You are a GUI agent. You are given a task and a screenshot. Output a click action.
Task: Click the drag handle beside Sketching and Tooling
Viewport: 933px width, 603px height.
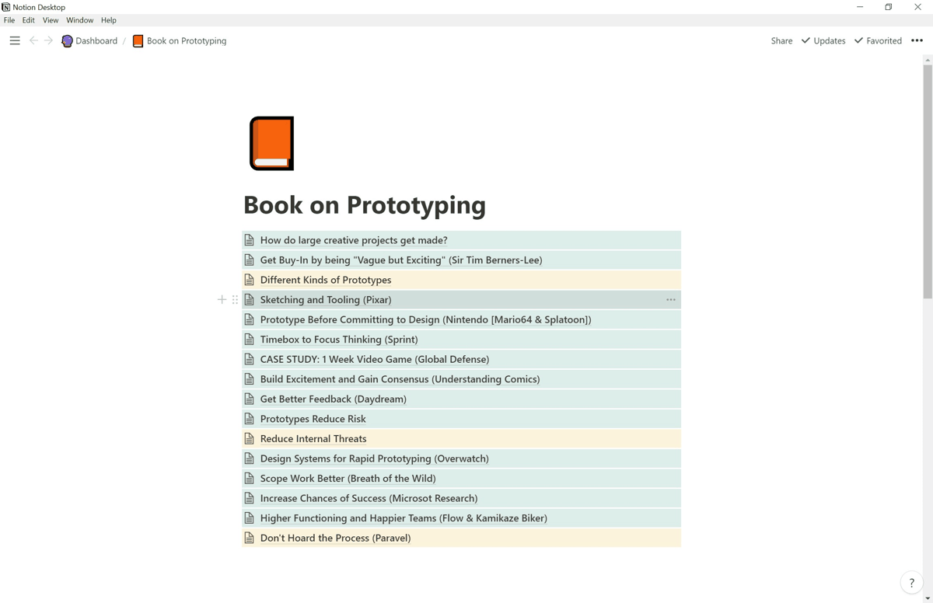[x=235, y=299]
